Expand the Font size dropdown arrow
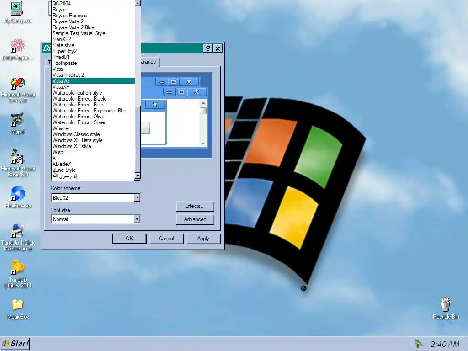This screenshot has height=351, width=468. [x=137, y=219]
